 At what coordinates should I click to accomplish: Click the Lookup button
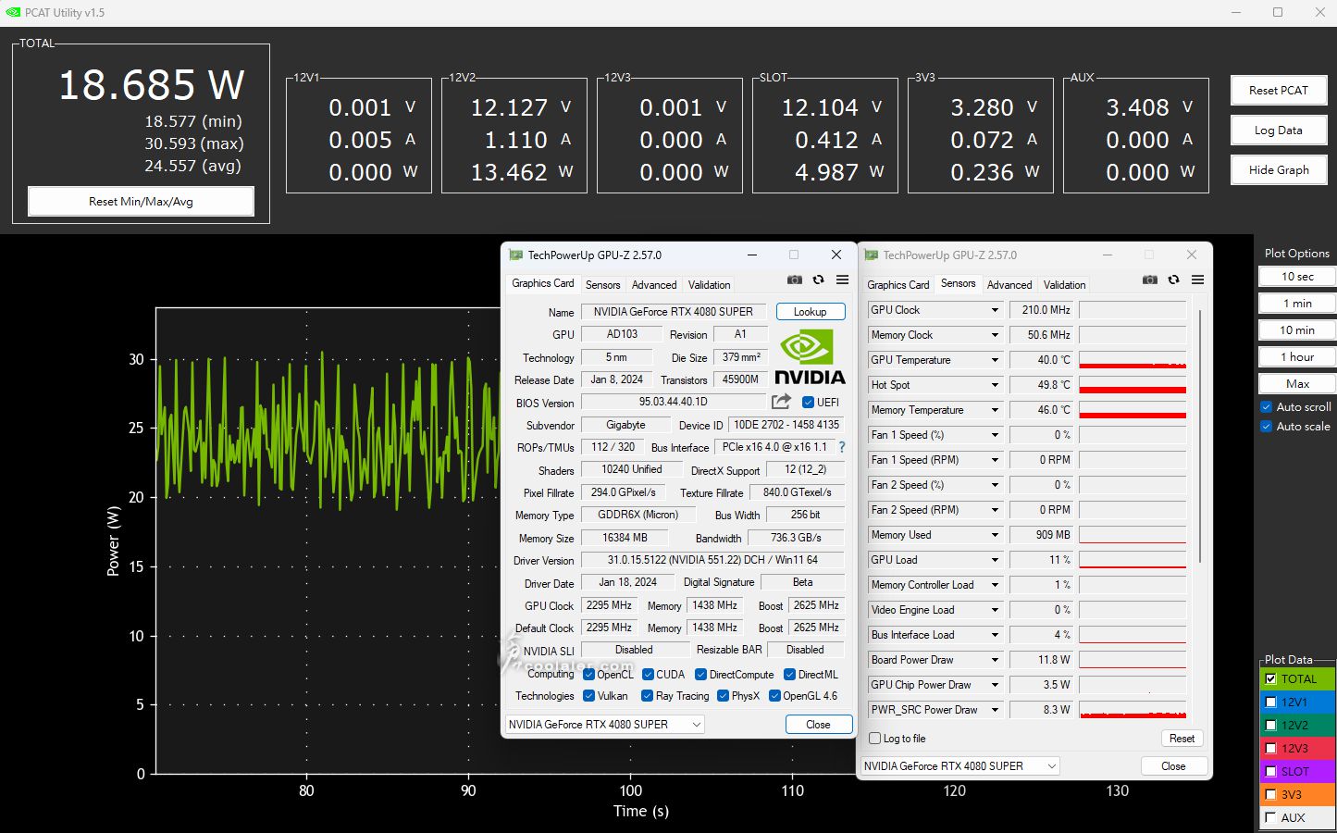(x=811, y=312)
